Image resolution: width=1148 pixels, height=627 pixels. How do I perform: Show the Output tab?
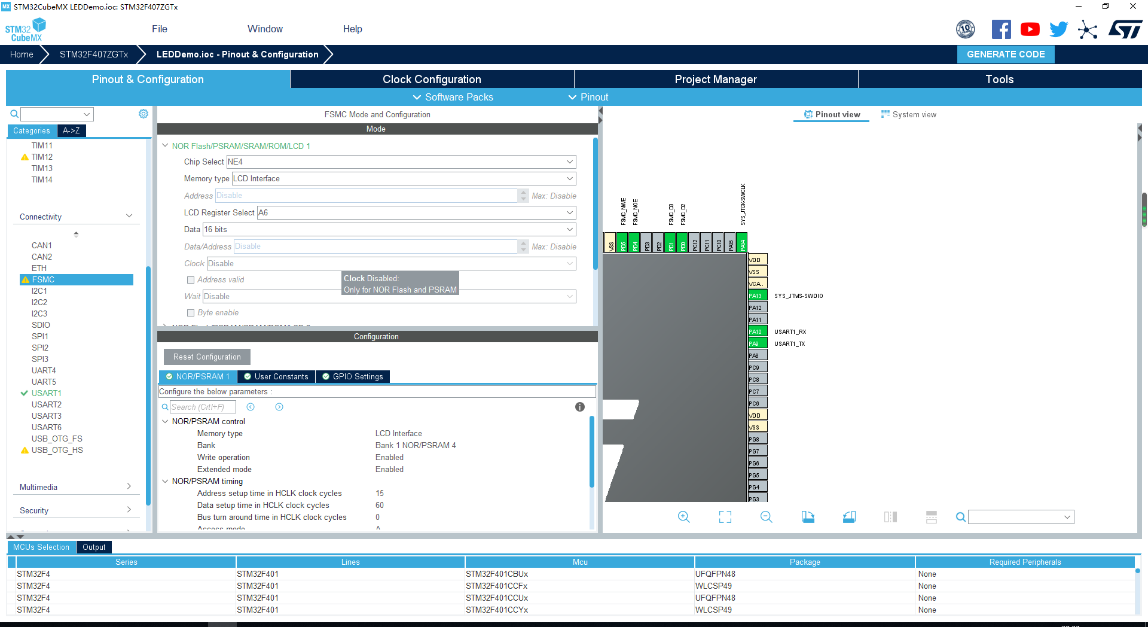pyautogui.click(x=94, y=547)
